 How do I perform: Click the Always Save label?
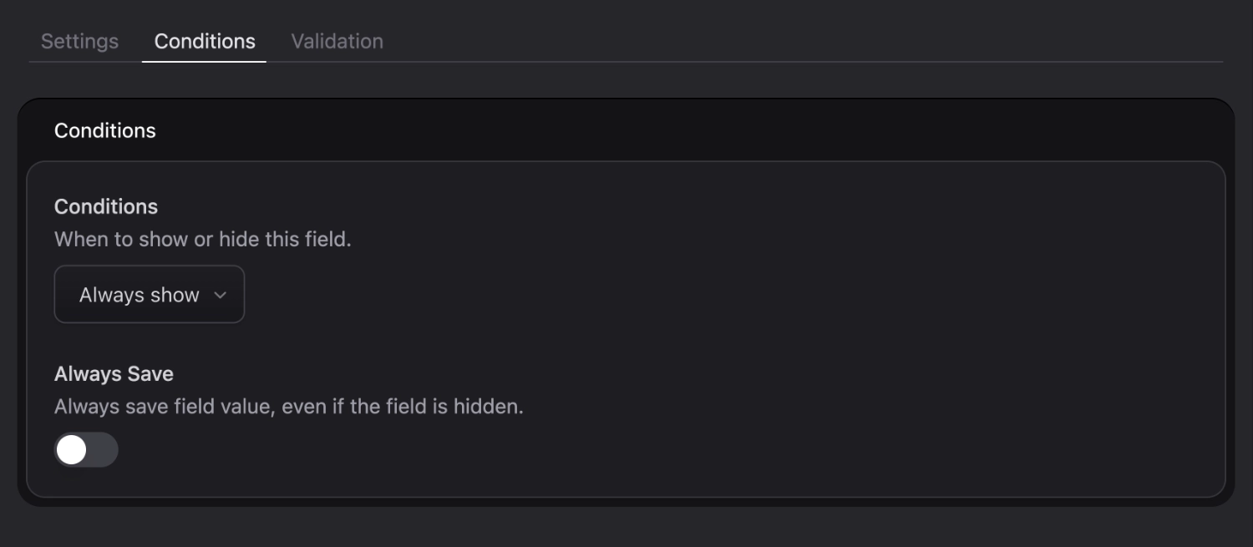pyautogui.click(x=114, y=373)
